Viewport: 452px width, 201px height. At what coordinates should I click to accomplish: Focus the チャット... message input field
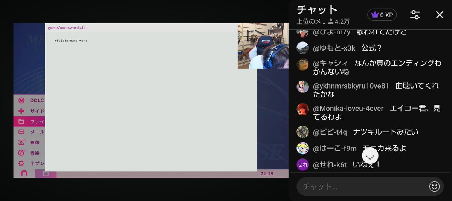coord(362,186)
